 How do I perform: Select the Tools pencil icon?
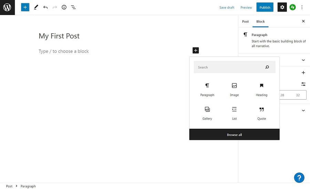pos(36,7)
